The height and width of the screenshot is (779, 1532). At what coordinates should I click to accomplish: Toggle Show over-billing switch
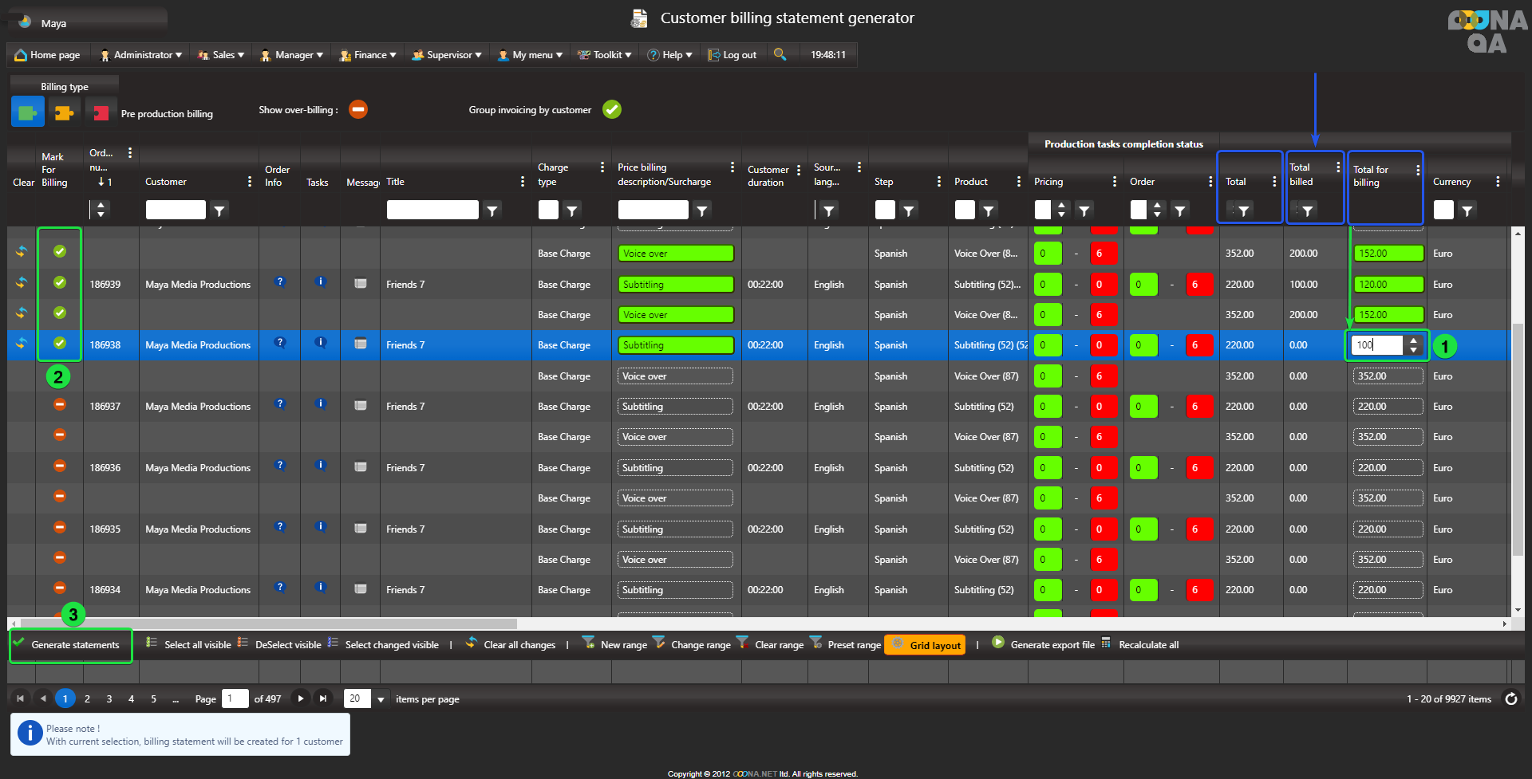pyautogui.click(x=358, y=109)
